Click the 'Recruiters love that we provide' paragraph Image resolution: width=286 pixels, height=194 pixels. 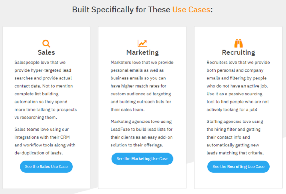pyautogui.click(x=238, y=86)
